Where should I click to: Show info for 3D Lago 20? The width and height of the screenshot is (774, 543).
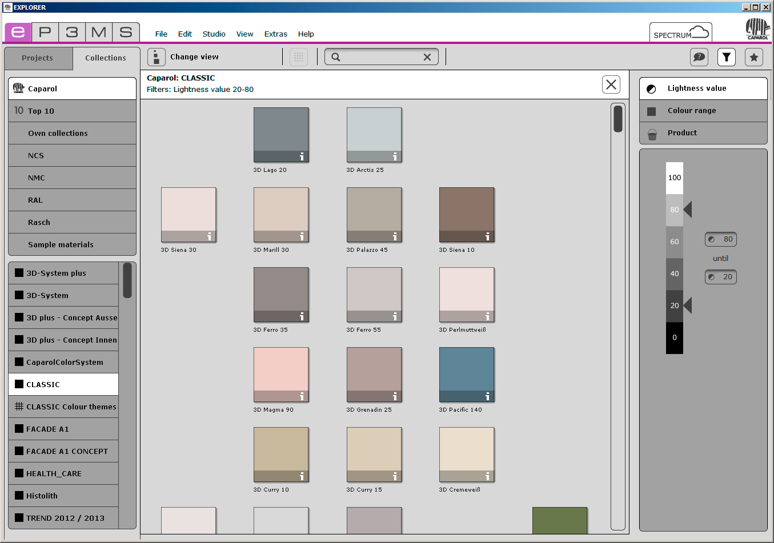(x=302, y=156)
